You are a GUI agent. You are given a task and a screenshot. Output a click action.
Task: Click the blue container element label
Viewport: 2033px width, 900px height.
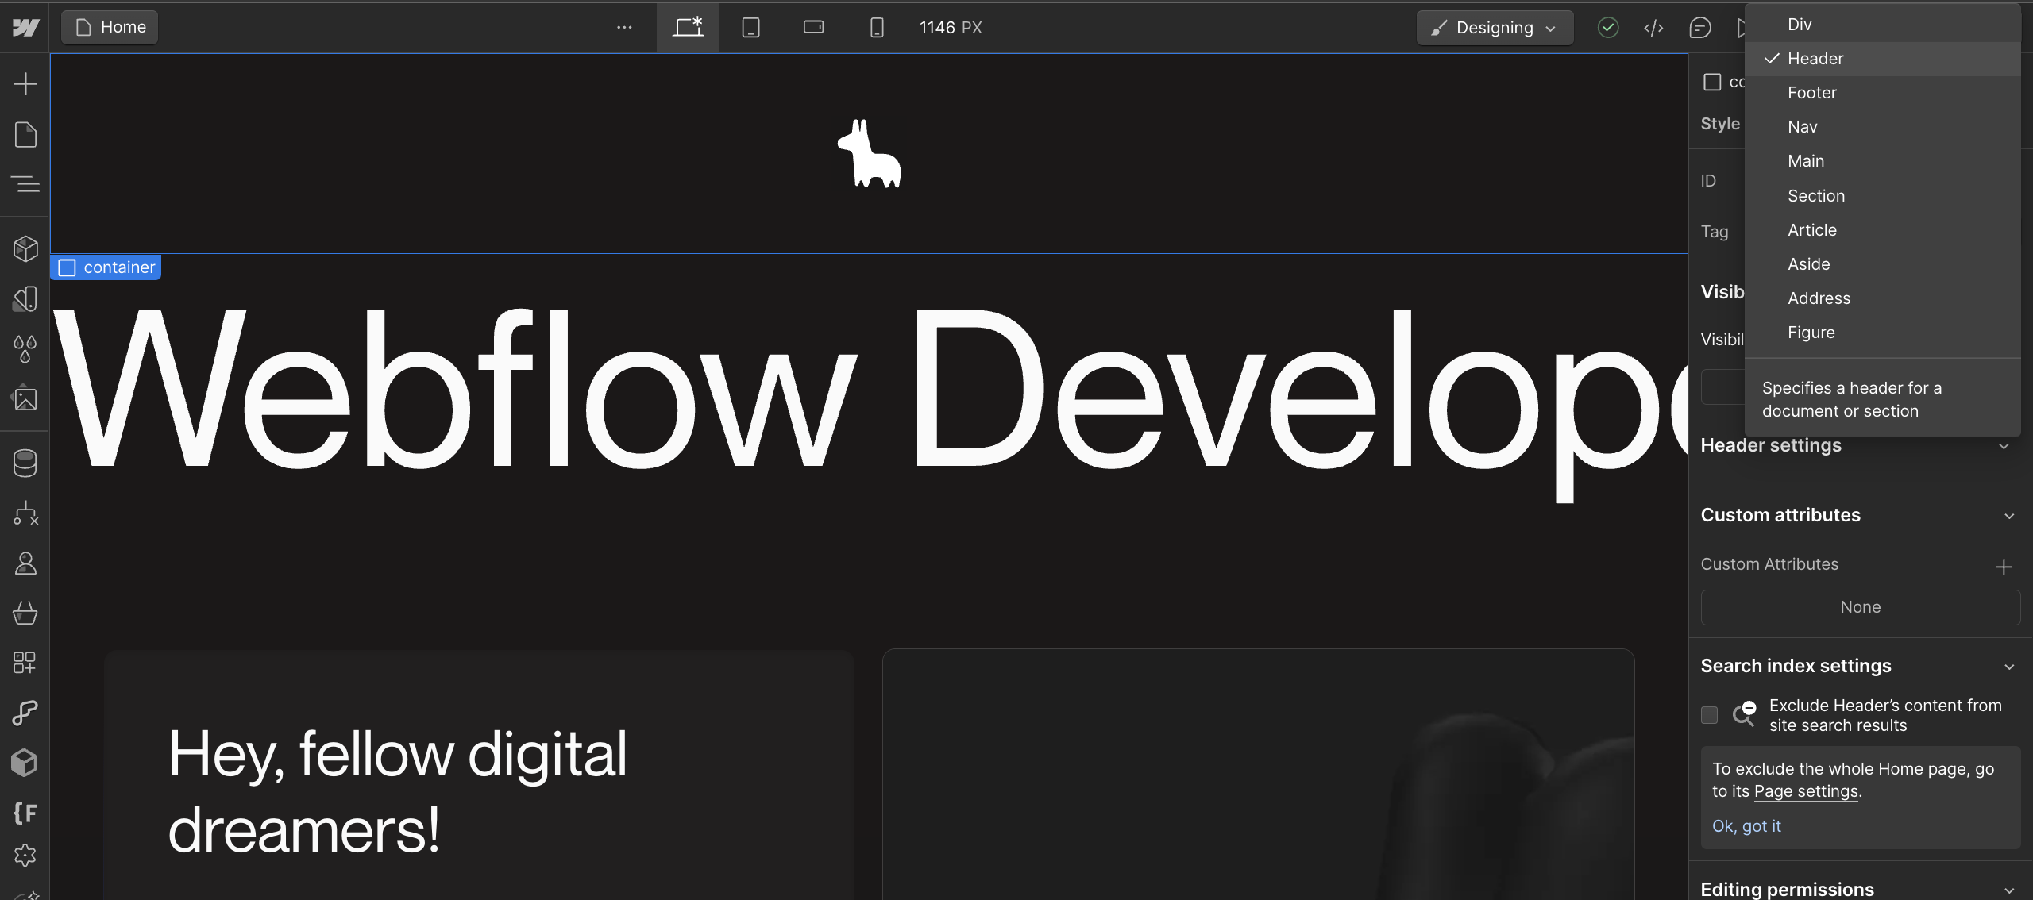point(106,267)
